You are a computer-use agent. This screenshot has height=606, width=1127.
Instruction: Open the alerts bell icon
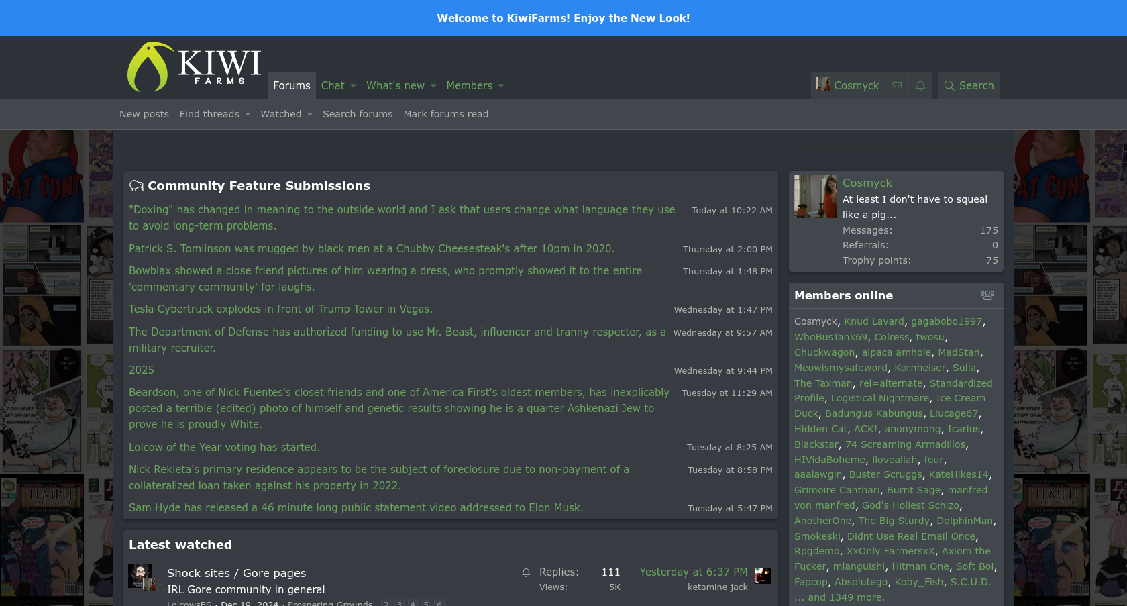920,85
